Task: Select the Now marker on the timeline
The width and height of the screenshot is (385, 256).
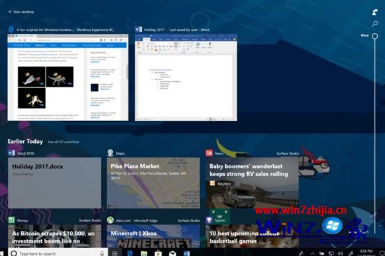Action: (374, 36)
